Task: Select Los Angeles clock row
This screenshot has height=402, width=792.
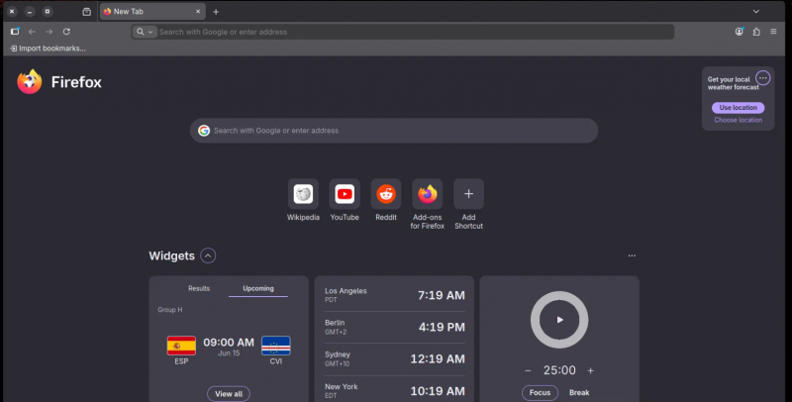Action: 394,295
